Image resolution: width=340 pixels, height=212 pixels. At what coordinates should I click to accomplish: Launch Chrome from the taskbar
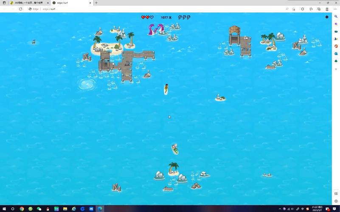22,209
